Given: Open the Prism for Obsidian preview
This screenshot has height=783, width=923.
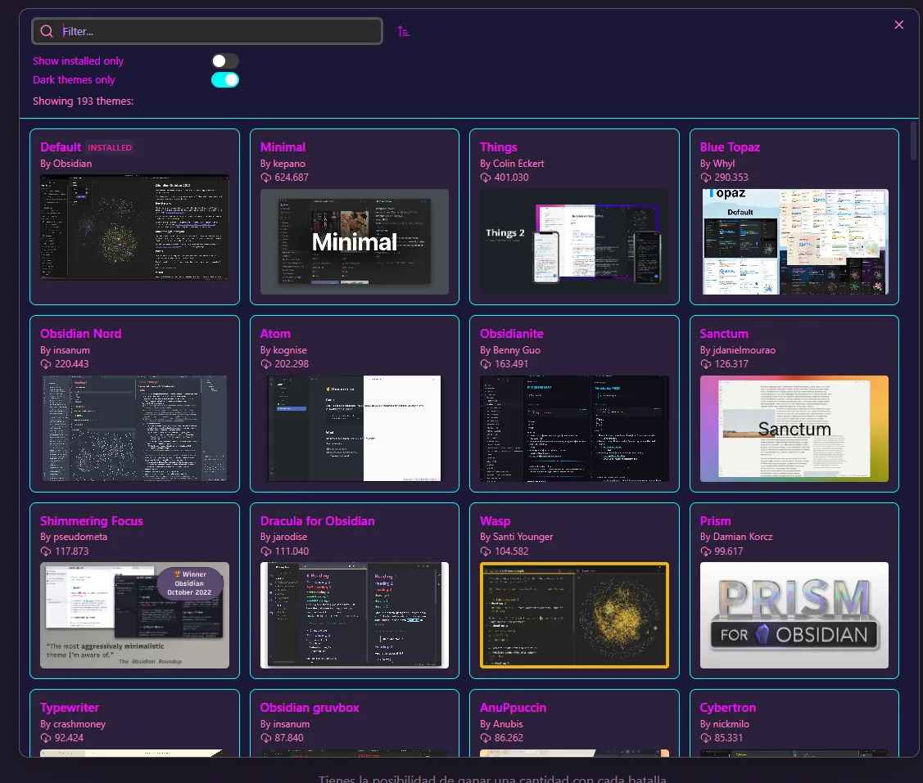Looking at the screenshot, I should click(794, 614).
